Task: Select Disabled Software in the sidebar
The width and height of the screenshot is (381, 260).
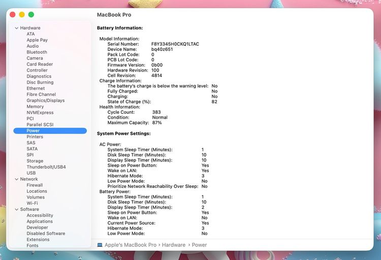Action: (46, 234)
